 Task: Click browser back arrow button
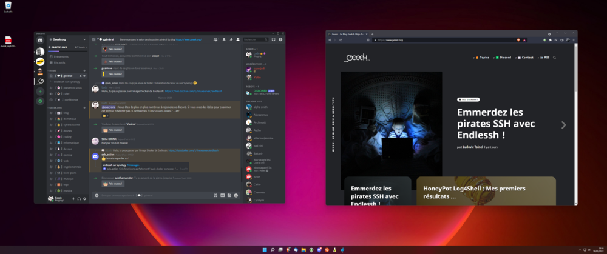coord(330,40)
